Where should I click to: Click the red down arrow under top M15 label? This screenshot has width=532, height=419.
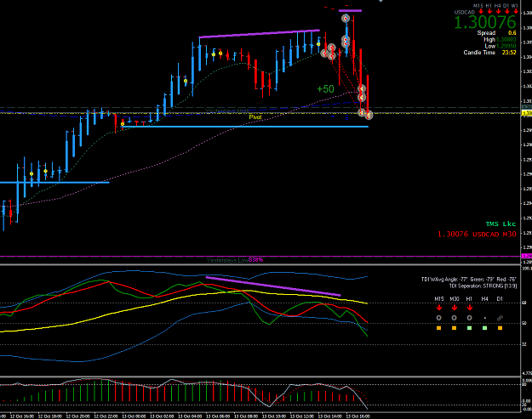click(x=481, y=12)
